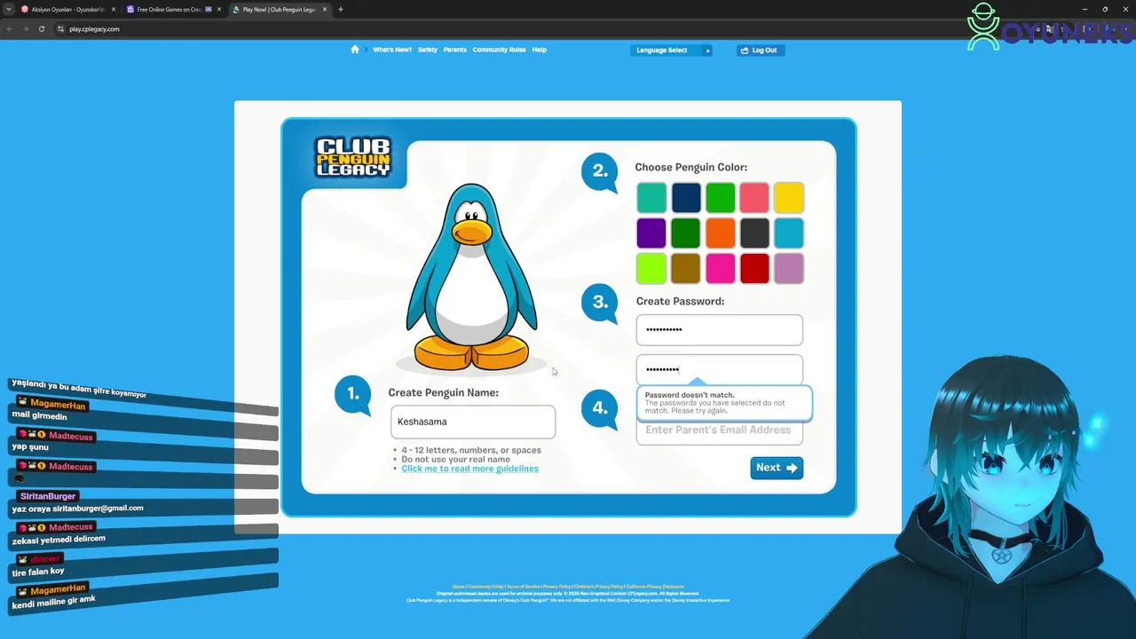Choose the red penguin color
Viewport: 1136px width, 639px height.
[x=754, y=269]
